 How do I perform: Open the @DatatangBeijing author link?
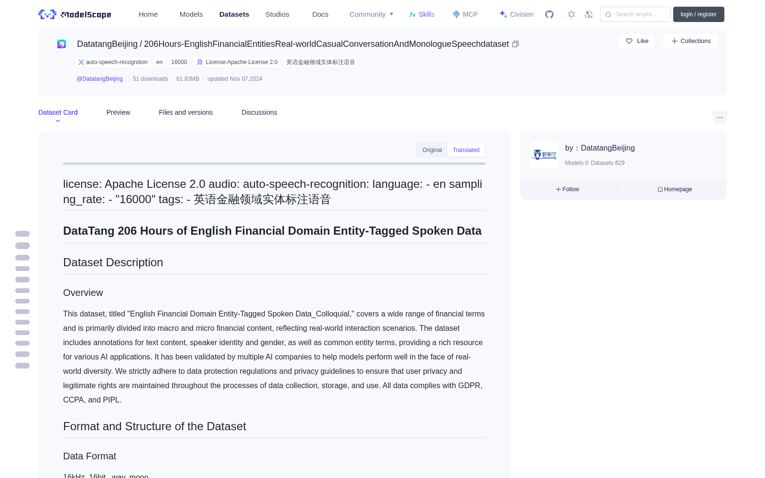click(99, 79)
